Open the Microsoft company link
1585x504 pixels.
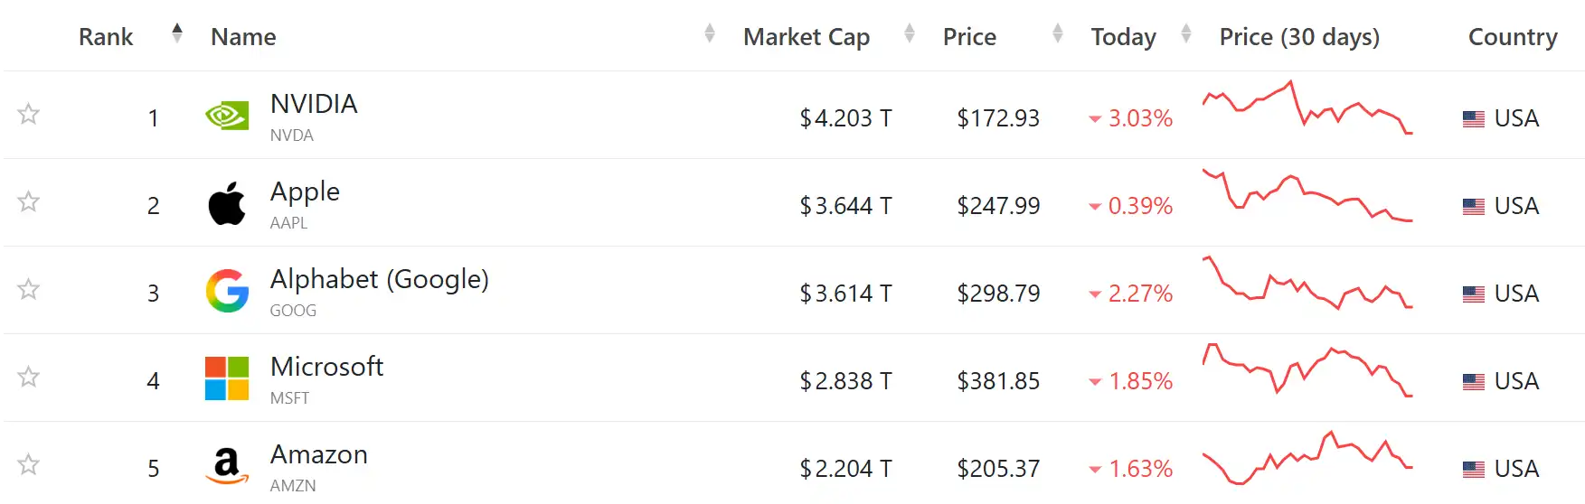point(326,367)
